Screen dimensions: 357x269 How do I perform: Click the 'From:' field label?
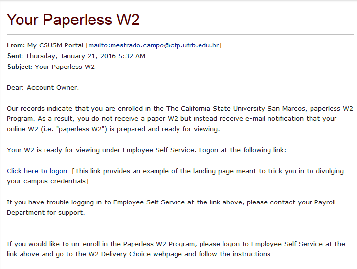coord(16,45)
